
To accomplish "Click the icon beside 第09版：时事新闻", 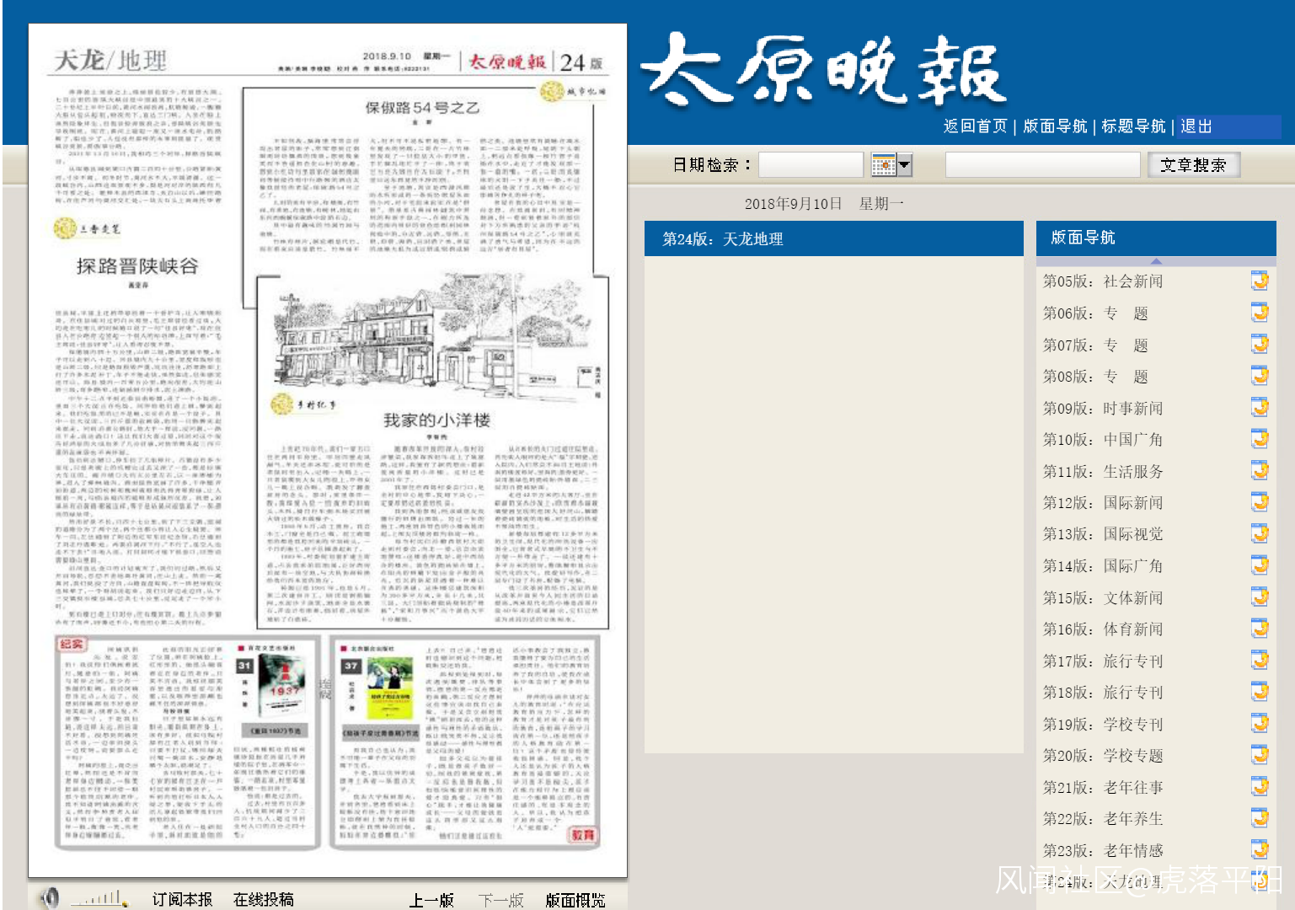I will [1260, 407].
